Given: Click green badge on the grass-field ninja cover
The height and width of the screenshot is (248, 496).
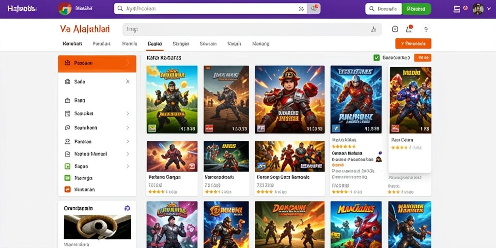Looking at the screenshot, I should (152, 128).
